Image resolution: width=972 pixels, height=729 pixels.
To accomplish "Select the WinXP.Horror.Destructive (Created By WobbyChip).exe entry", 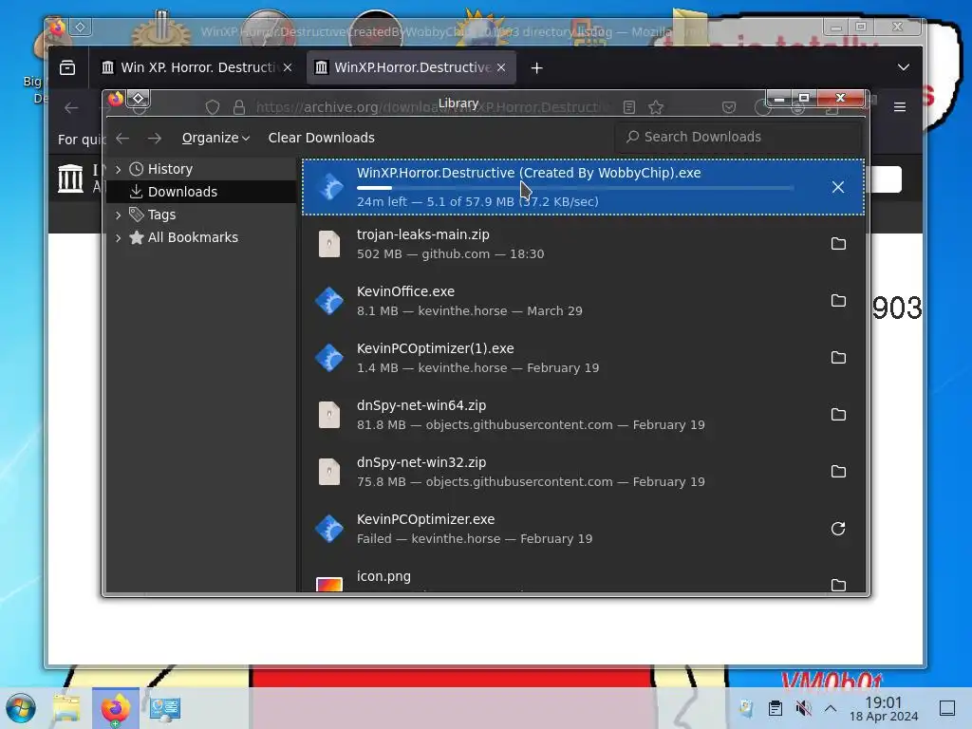I will coord(583,187).
